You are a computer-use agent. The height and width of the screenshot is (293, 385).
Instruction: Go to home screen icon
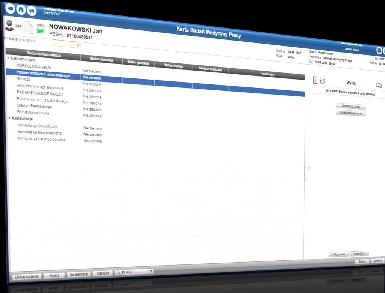(x=21, y=9)
